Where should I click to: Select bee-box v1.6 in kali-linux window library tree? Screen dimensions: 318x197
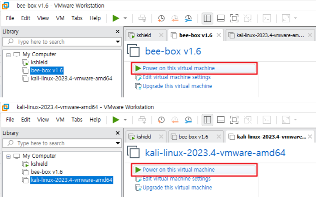click(x=47, y=172)
